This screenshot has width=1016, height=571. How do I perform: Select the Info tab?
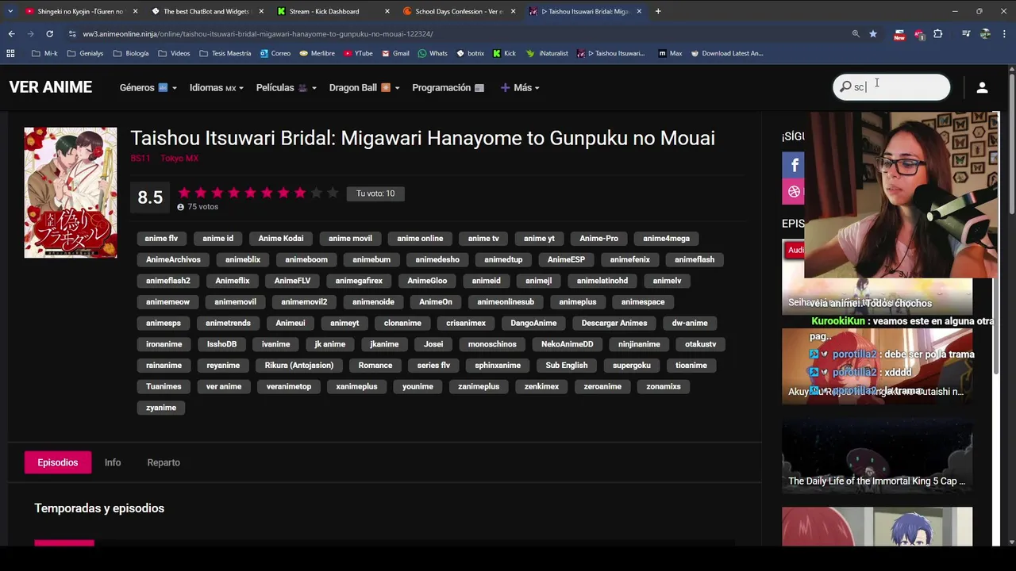[113, 462]
